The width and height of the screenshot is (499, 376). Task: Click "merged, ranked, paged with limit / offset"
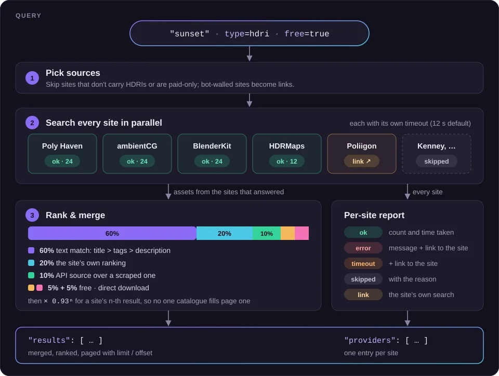point(90,353)
